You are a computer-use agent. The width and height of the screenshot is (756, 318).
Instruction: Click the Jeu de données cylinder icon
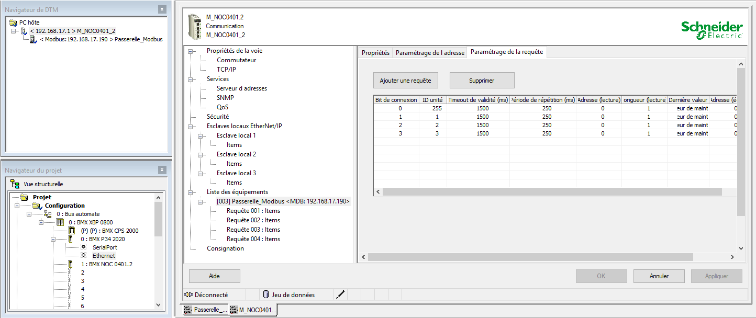pos(265,294)
